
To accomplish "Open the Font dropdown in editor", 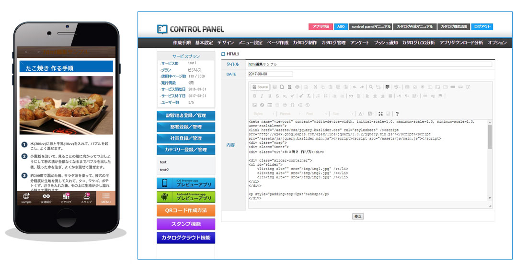I will click(x=316, y=114).
